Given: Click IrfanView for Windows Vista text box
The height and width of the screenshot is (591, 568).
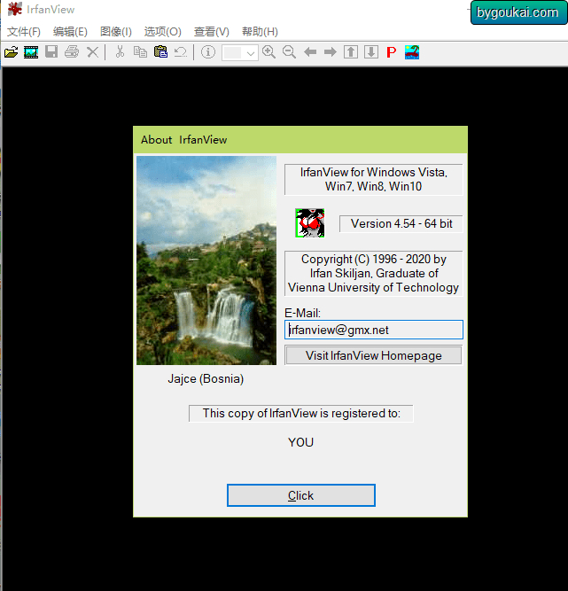Looking at the screenshot, I should click(374, 179).
